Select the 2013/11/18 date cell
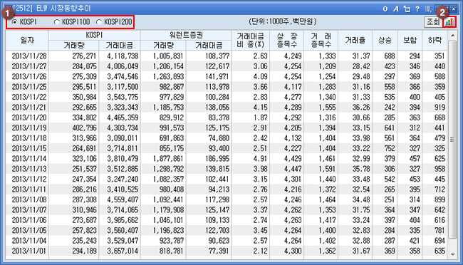This screenshot has width=463, height=265. (29, 138)
